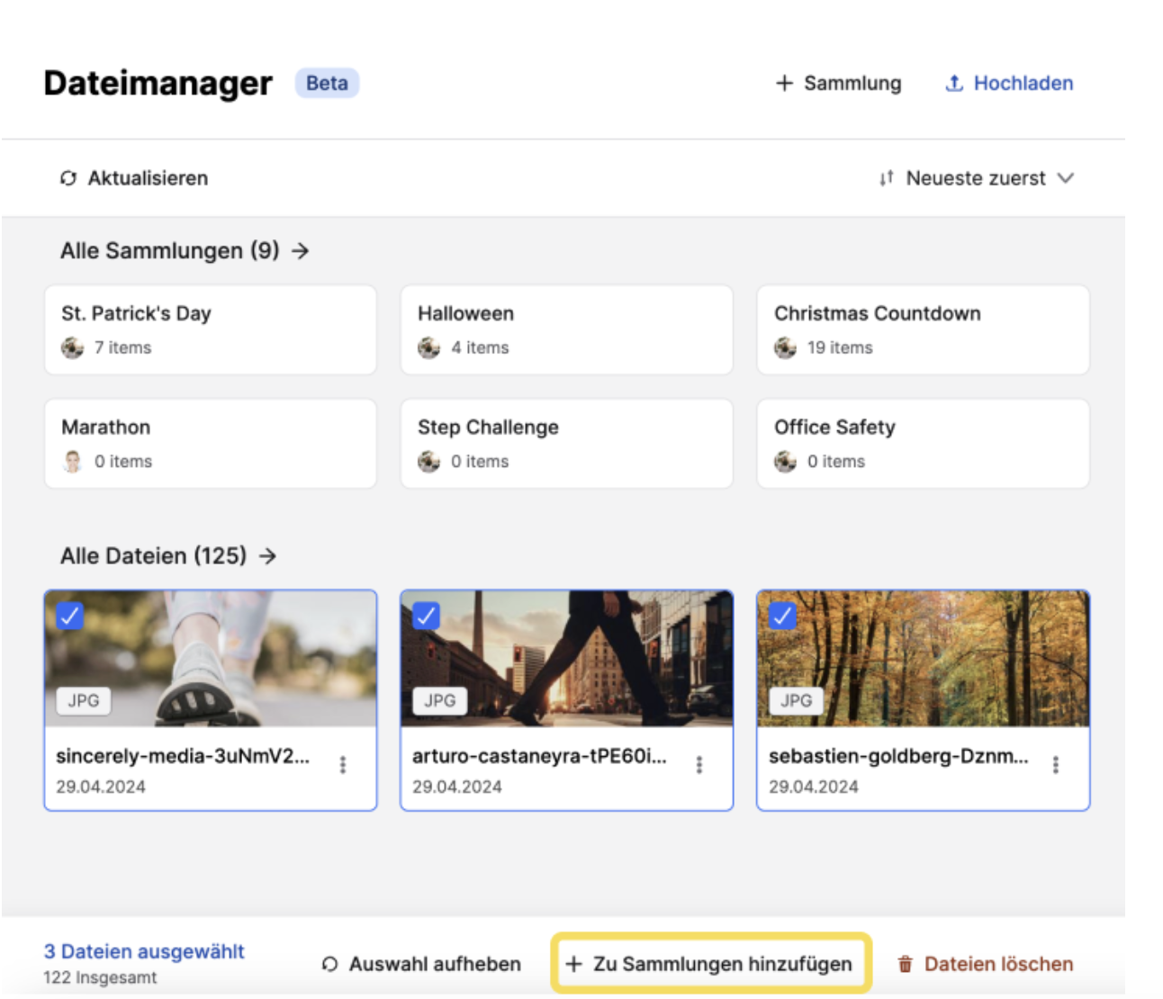Click avatar icon in Christmas Countdown card

786,347
